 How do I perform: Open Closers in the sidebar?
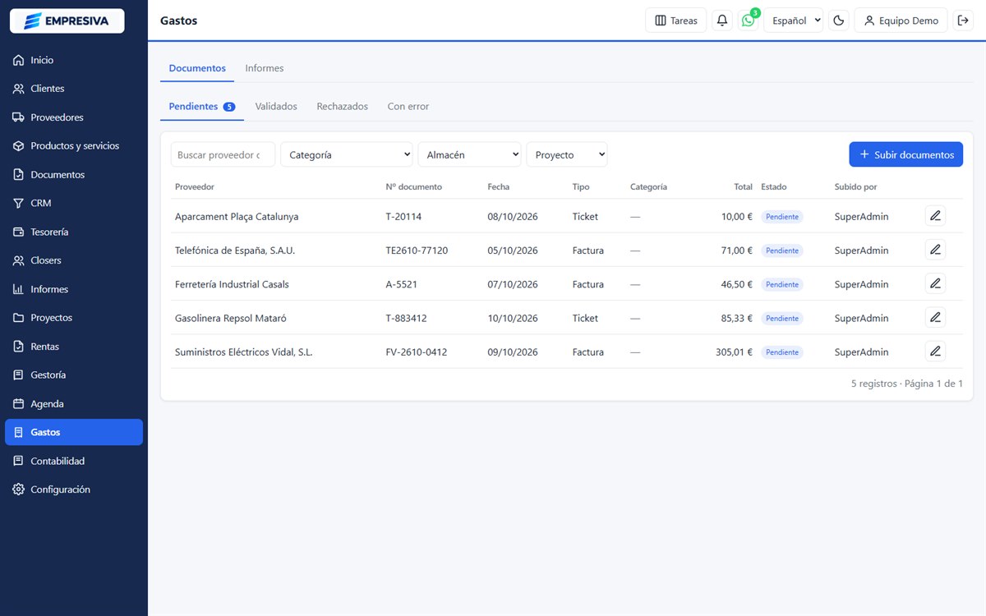(x=74, y=260)
